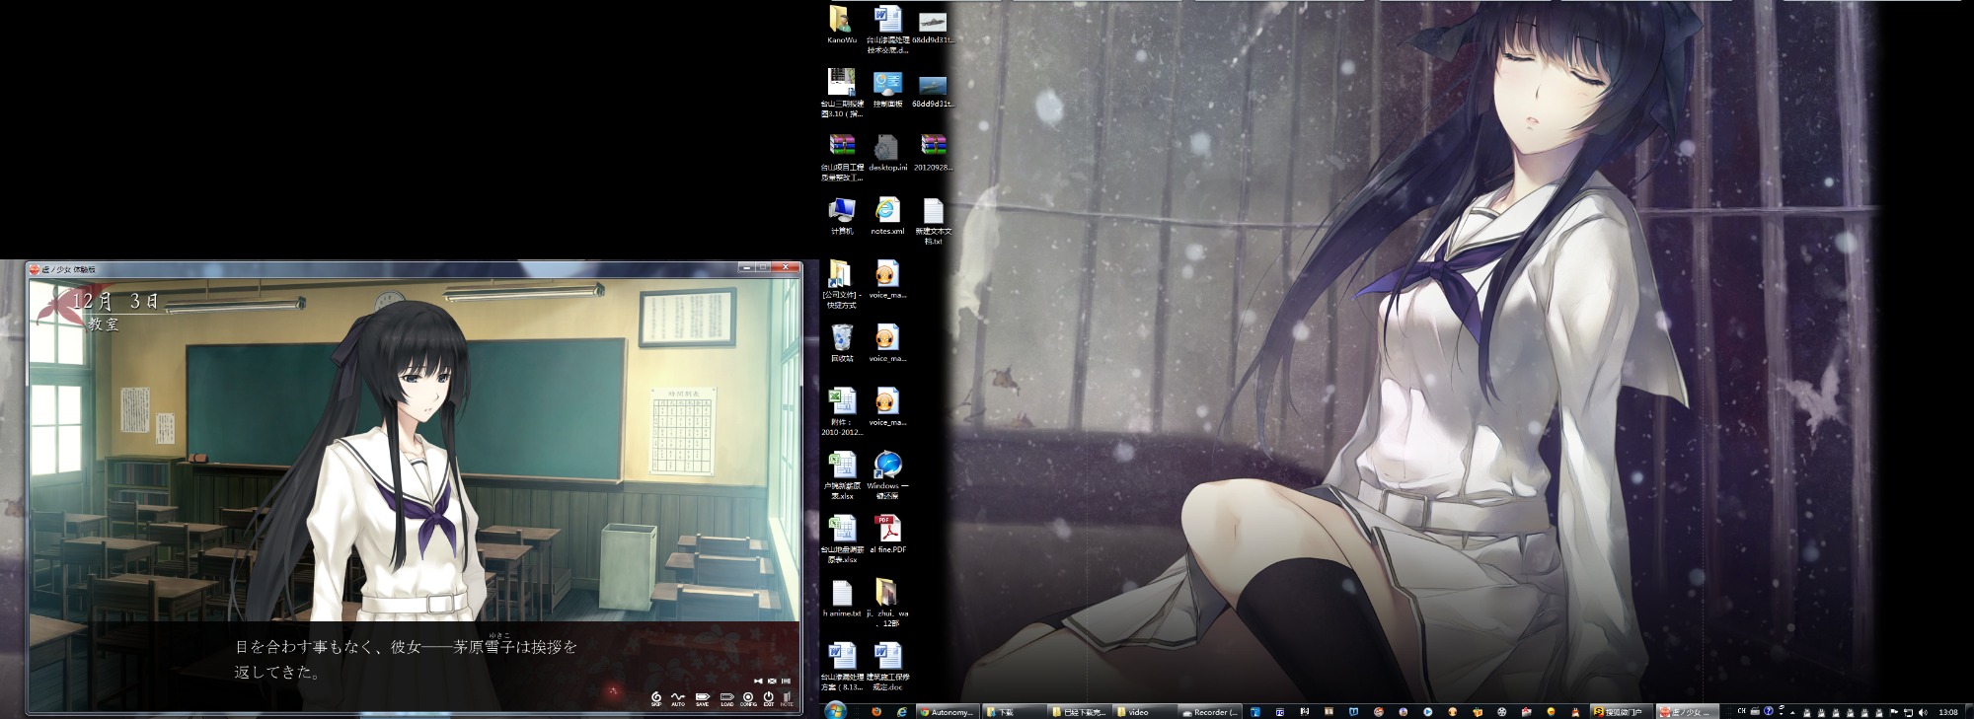Select the 回收站 Recycle Bin icon

pyautogui.click(x=842, y=343)
